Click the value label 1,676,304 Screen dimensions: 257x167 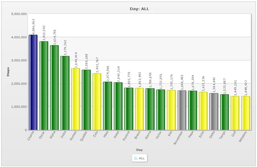193,83
